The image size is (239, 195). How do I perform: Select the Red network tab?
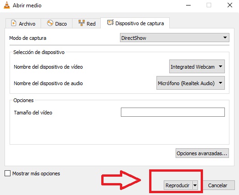[x=87, y=23]
